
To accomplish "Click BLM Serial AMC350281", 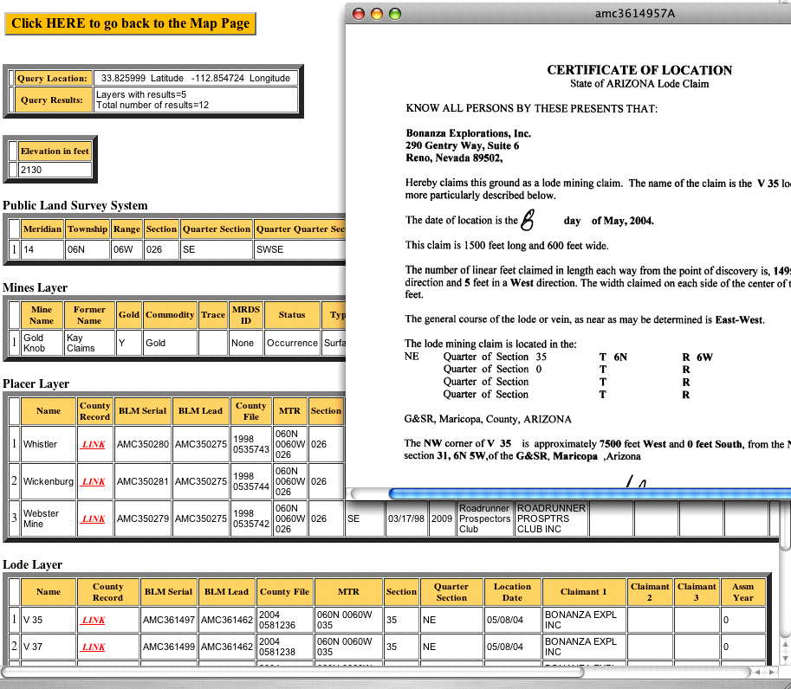I will [143, 481].
